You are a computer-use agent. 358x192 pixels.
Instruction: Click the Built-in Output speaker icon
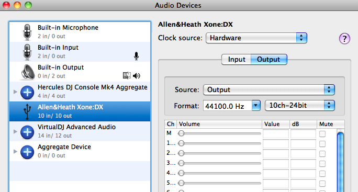coord(27,72)
